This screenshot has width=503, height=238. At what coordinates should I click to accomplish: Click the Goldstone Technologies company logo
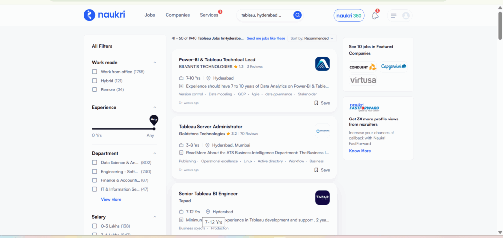click(322, 130)
